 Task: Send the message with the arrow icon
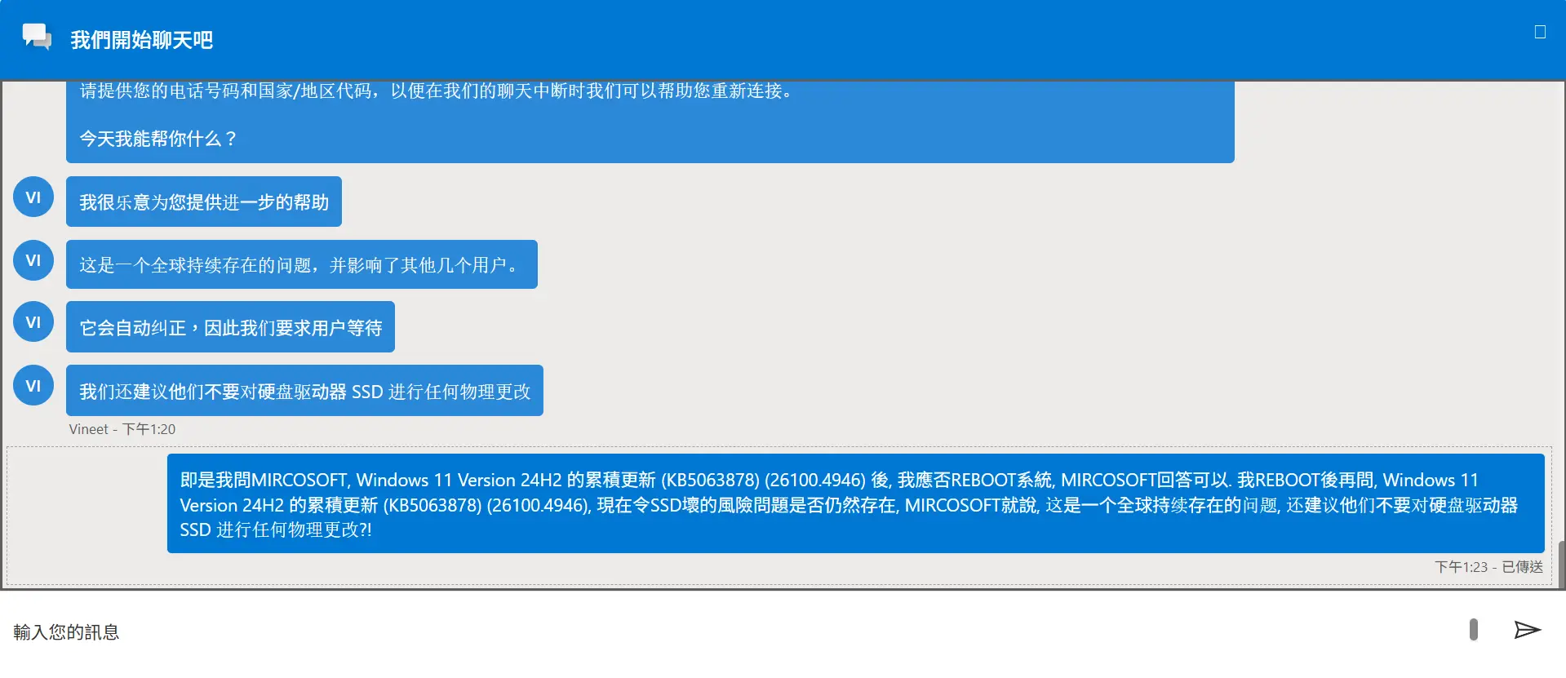coord(1527,630)
